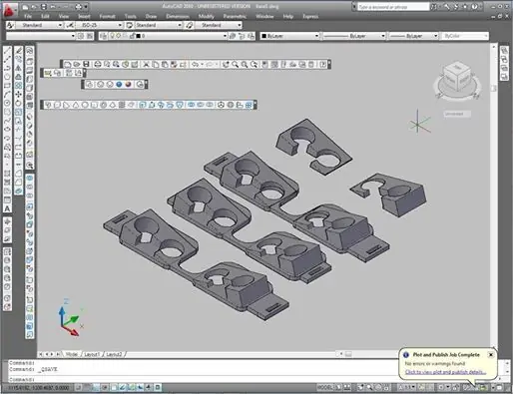The height and width of the screenshot is (394, 513).
Task: Click the link to view plot and publish details
Action: click(x=445, y=372)
